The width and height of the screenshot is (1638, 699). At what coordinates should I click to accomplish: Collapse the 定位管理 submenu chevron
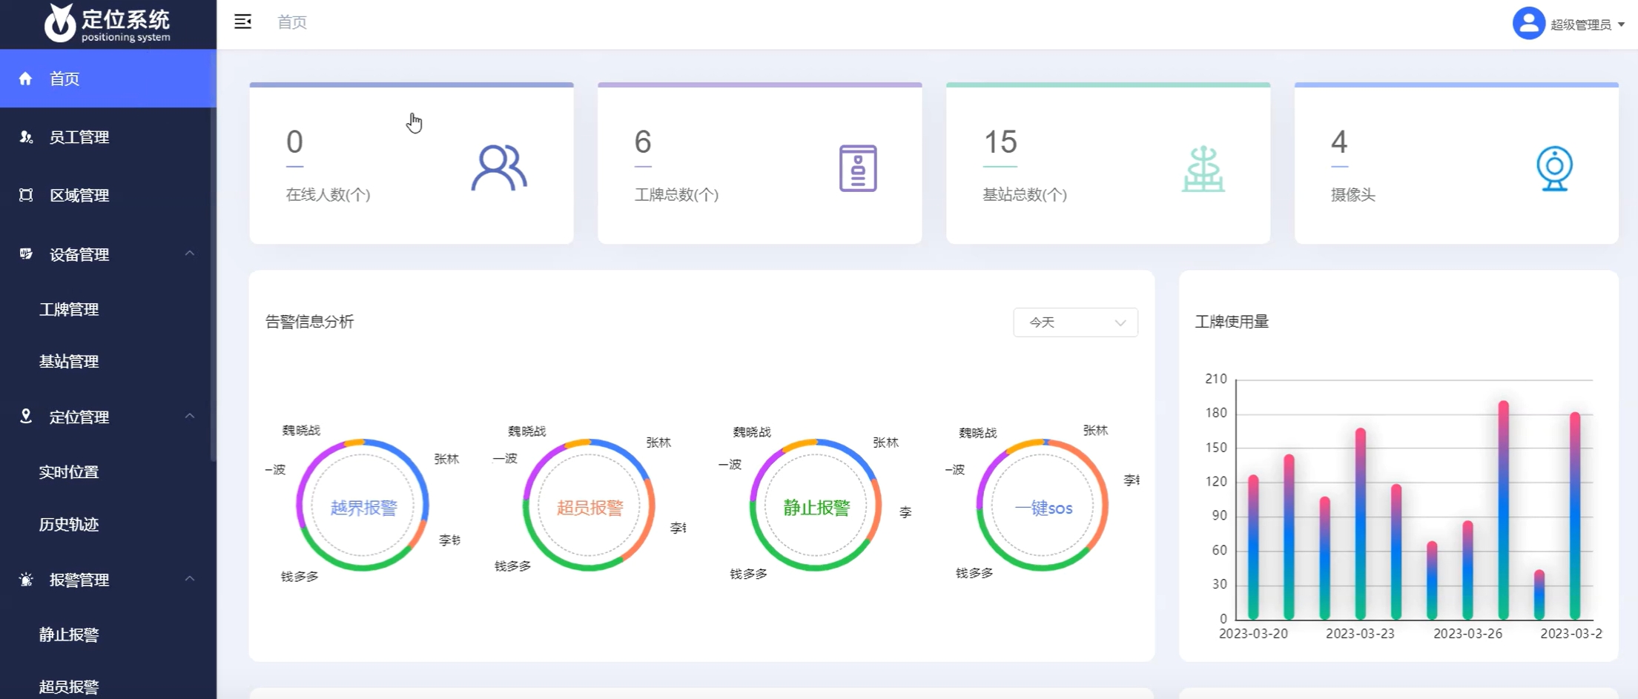pyautogui.click(x=190, y=416)
